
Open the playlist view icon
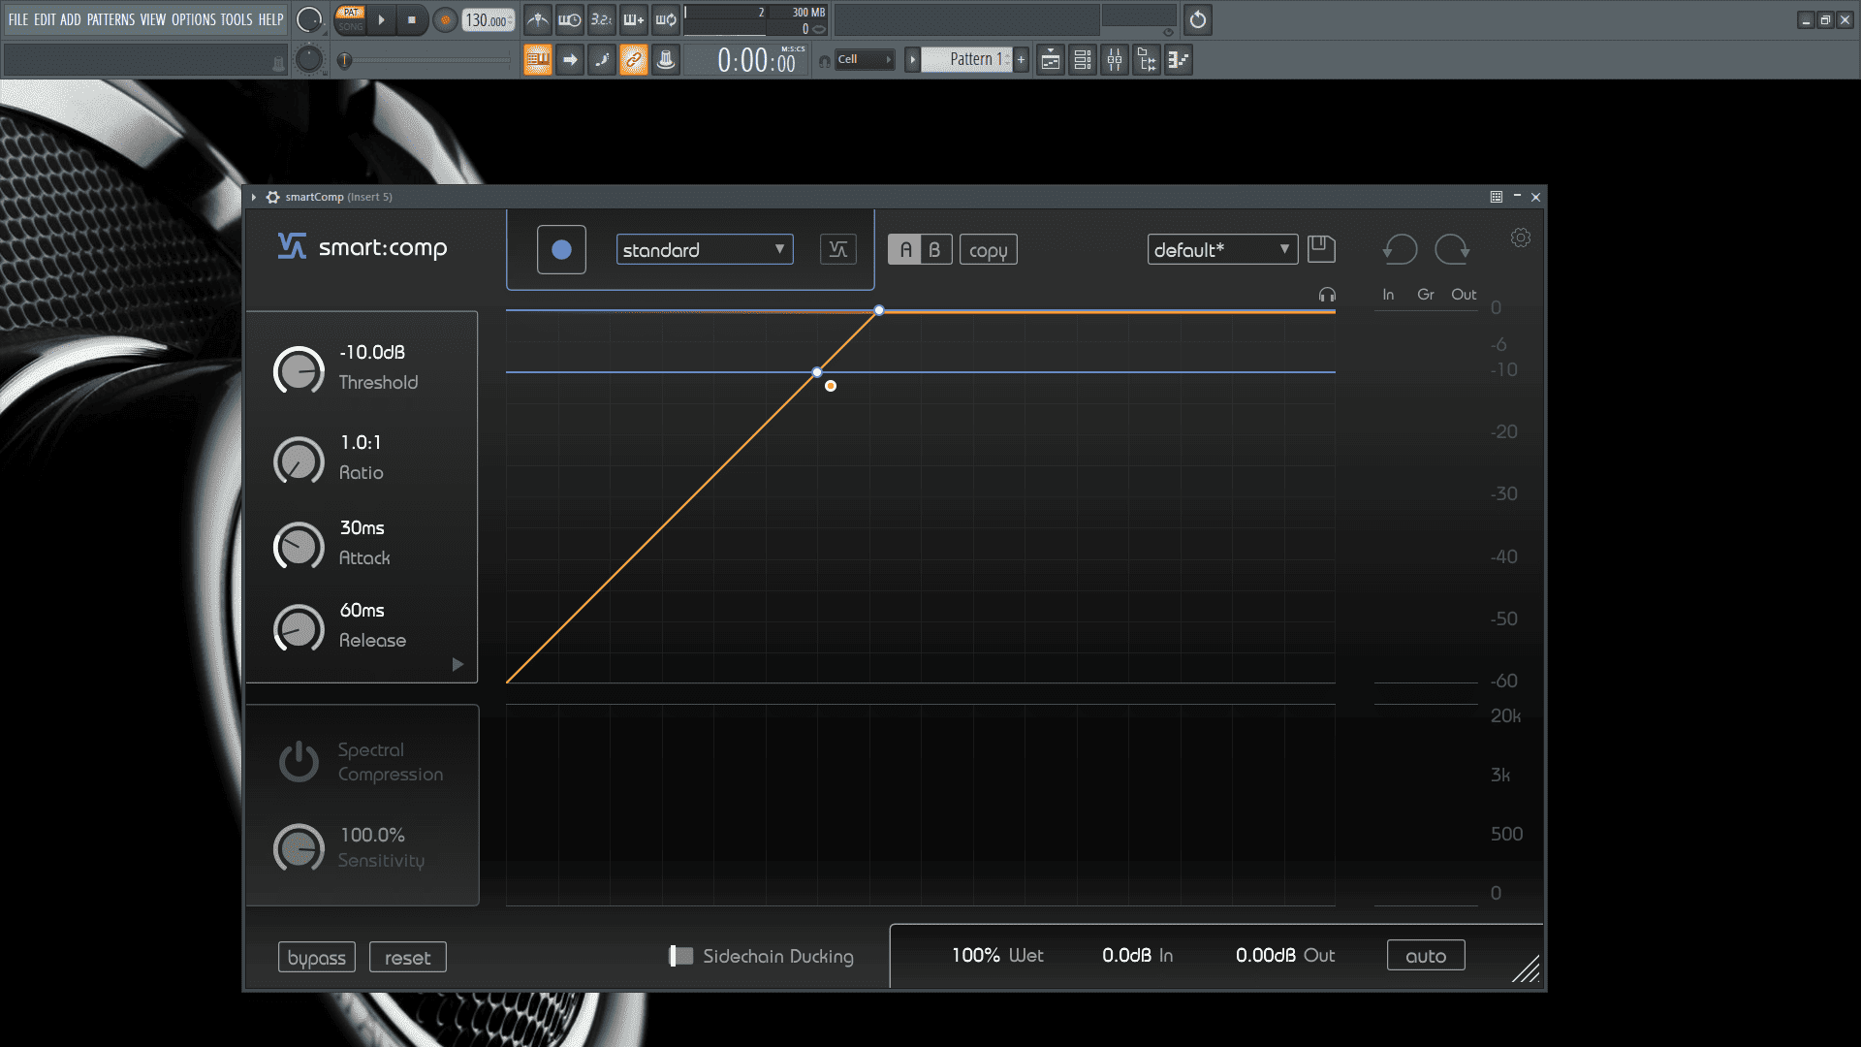click(1051, 60)
